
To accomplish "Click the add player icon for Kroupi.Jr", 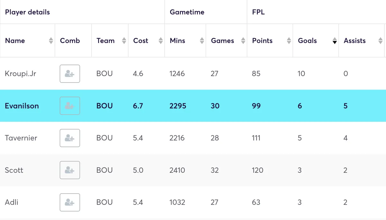I will [x=70, y=74].
